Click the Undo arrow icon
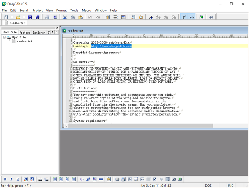The image size is (249, 188). click(x=90, y=17)
